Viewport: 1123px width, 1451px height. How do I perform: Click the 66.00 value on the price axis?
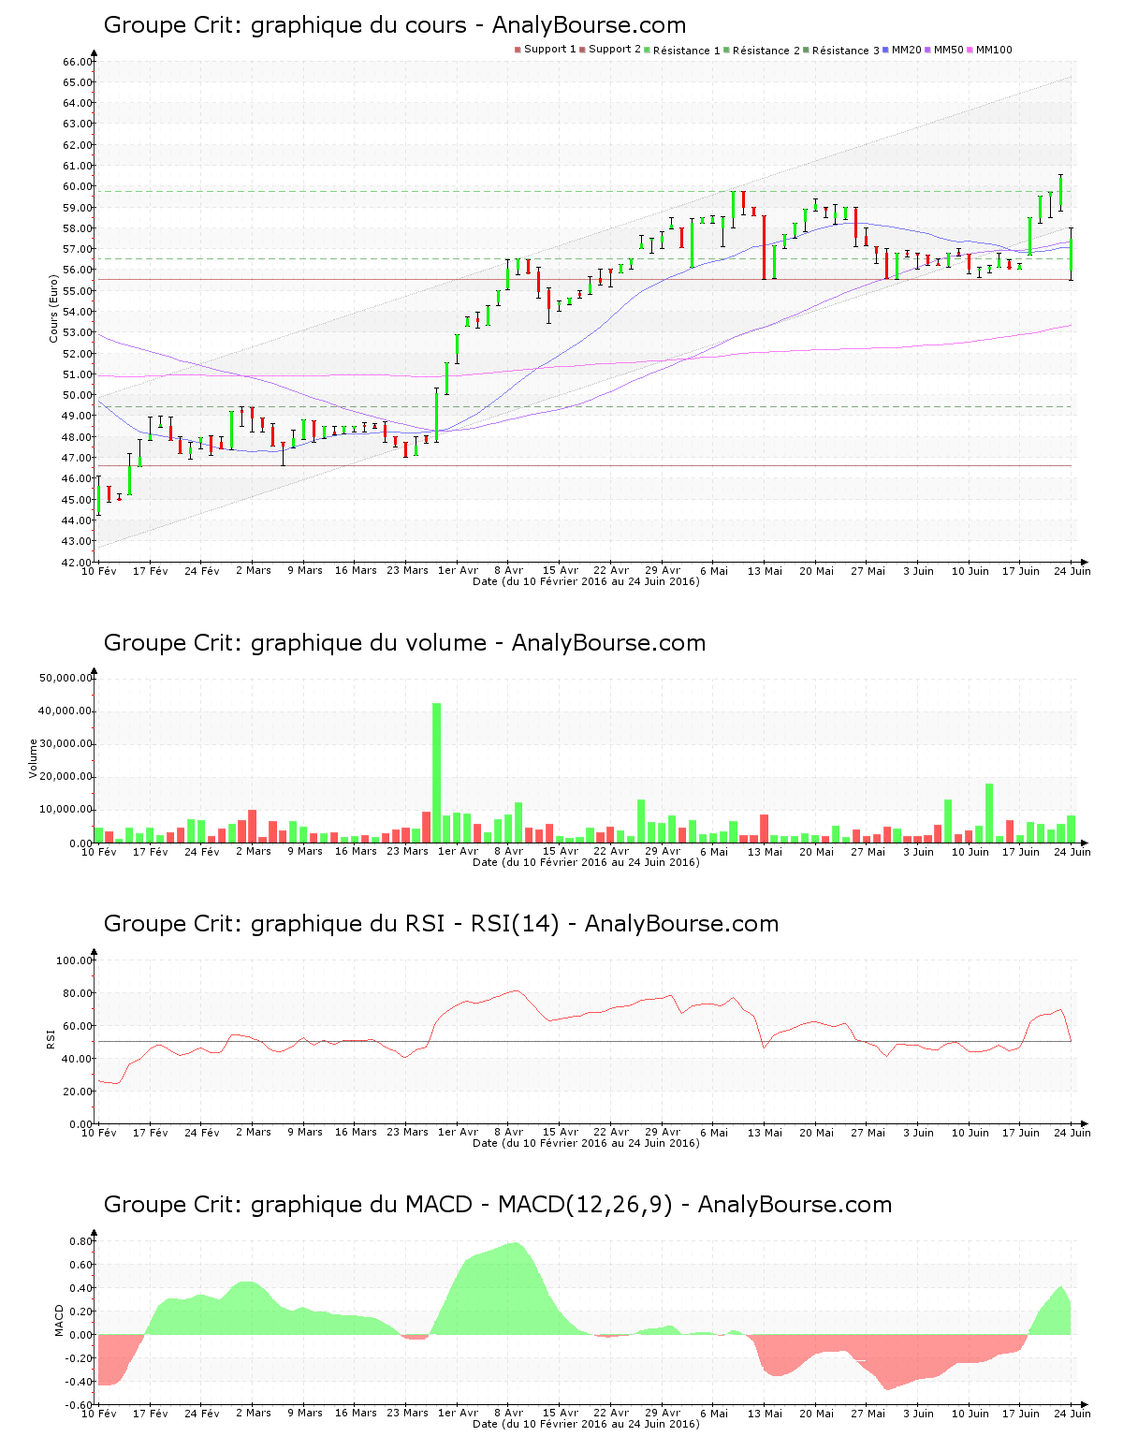77,62
